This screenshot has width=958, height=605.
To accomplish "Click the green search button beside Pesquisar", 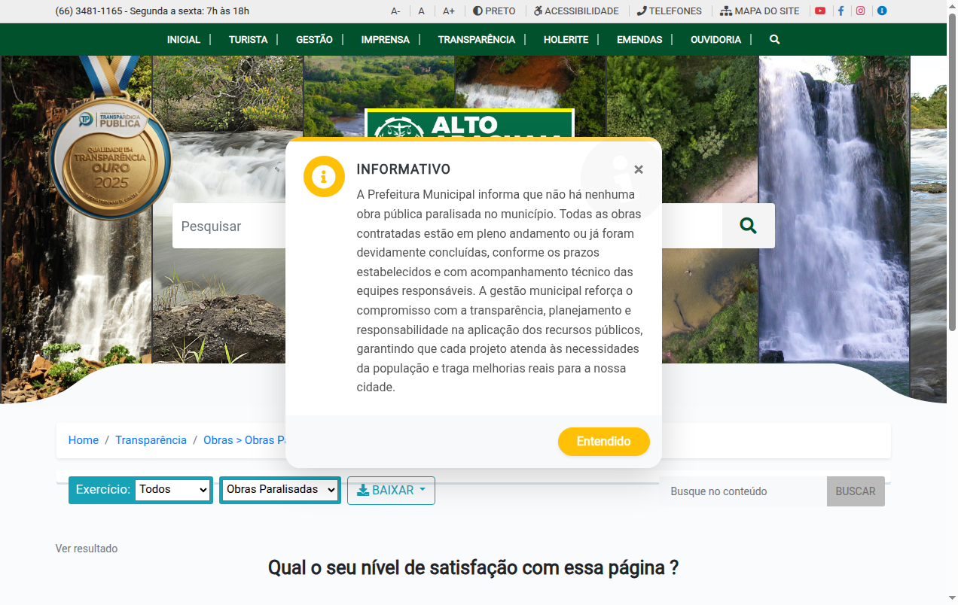I will click(748, 226).
